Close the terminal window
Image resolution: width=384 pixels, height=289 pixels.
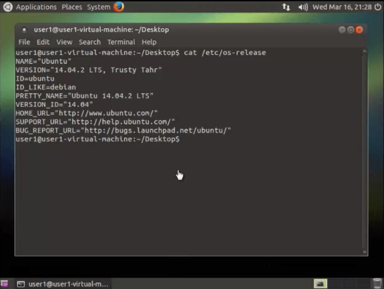coord(359,30)
